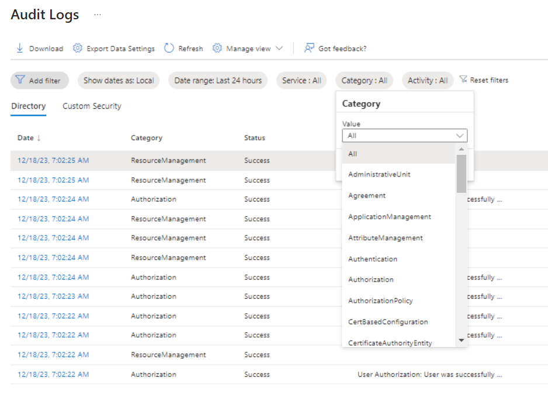Expand the Manage view chevron
The height and width of the screenshot is (395, 548).
pyautogui.click(x=279, y=48)
